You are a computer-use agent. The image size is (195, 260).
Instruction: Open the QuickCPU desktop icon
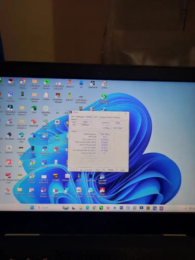click(11, 82)
